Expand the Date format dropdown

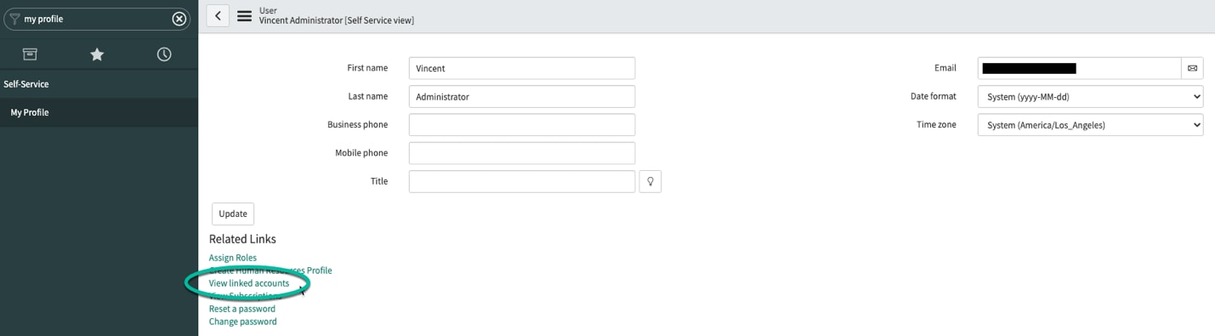click(1090, 97)
